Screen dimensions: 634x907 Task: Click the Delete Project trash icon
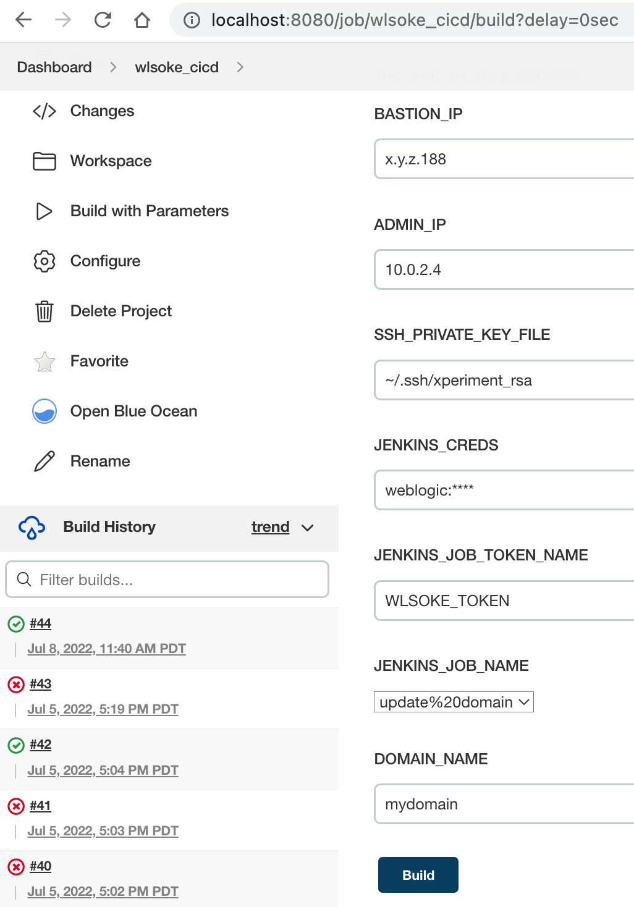[x=44, y=311]
